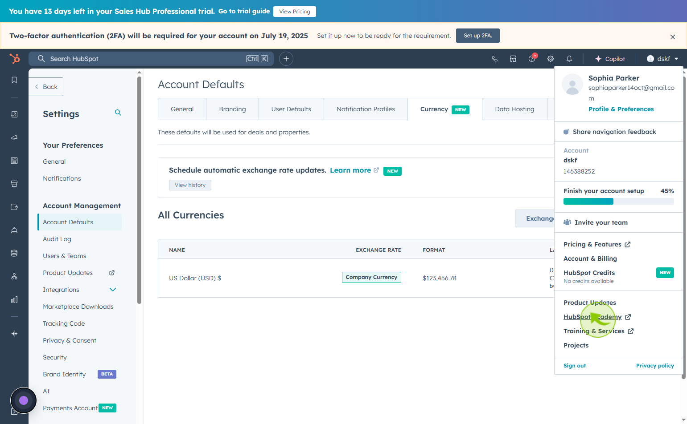Click the View Pricing button
This screenshot has width=687, height=424.
click(295, 12)
